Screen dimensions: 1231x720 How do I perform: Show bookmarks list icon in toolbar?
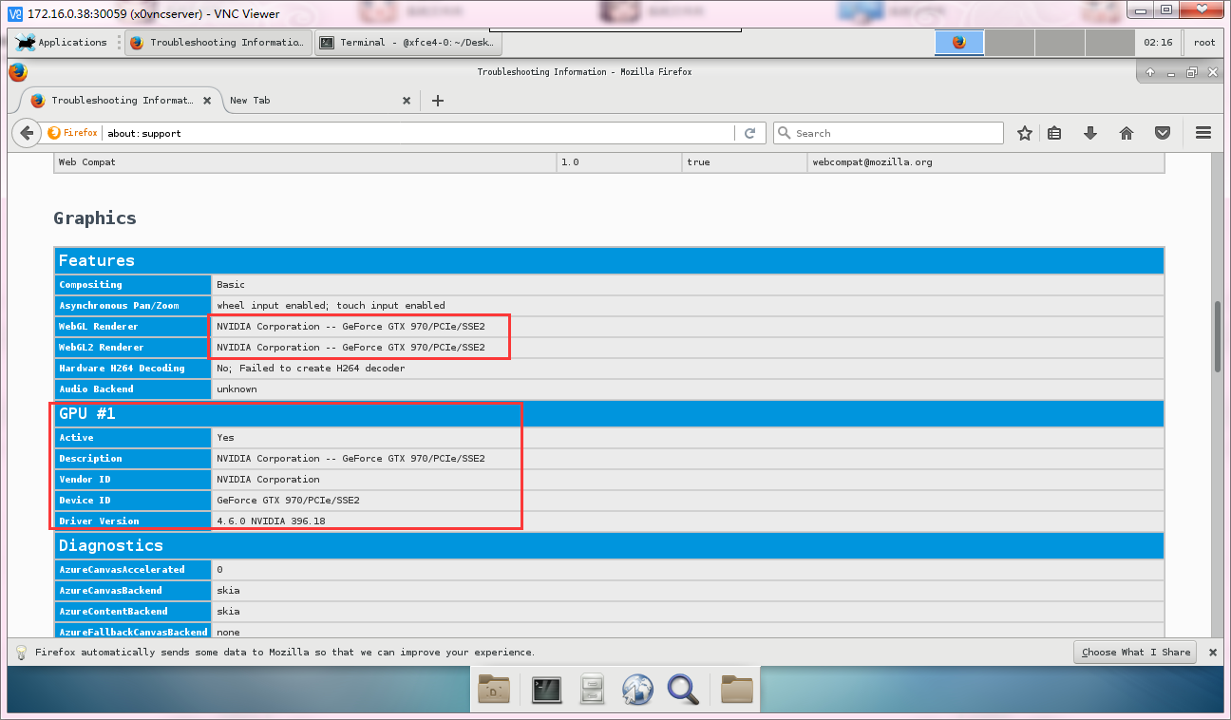pos(1054,134)
